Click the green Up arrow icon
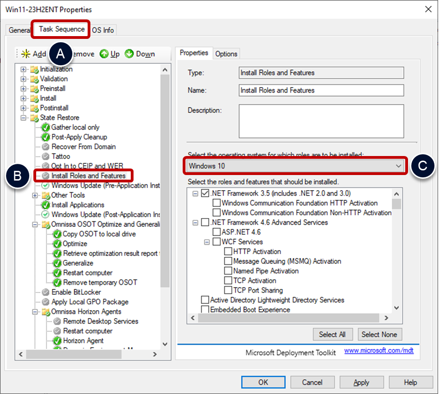This screenshot has width=440, height=394. click(x=104, y=54)
